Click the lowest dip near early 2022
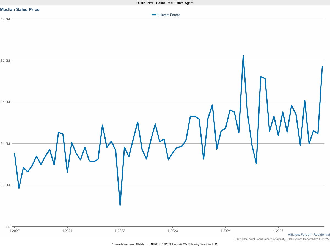Screen dimensions: 330x247 120,205
